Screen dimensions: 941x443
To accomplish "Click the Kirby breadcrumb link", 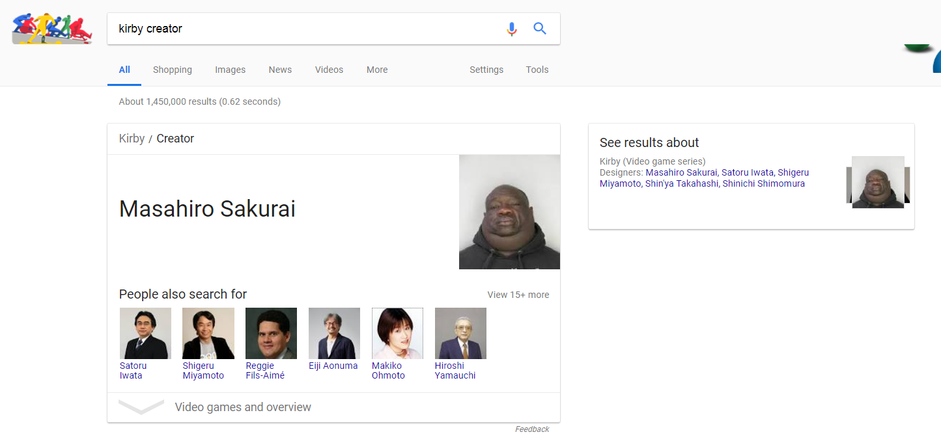I will coord(132,139).
